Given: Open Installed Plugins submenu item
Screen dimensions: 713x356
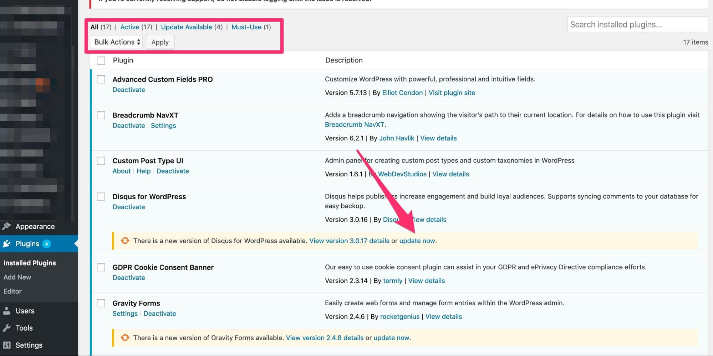Looking at the screenshot, I should (x=30, y=263).
